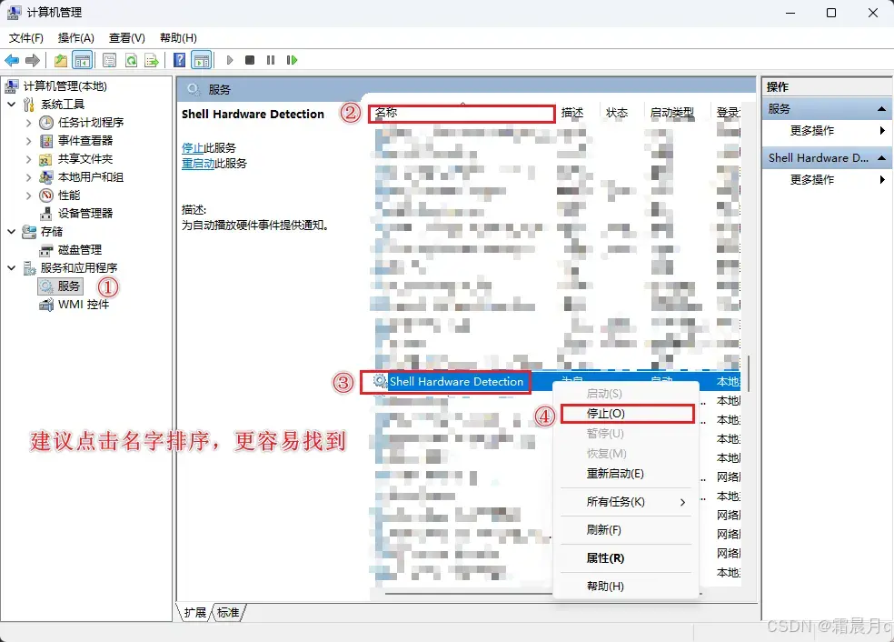Image resolution: width=894 pixels, height=642 pixels.
Task: Select 任务计划程序 in the tree
Action: point(91,122)
